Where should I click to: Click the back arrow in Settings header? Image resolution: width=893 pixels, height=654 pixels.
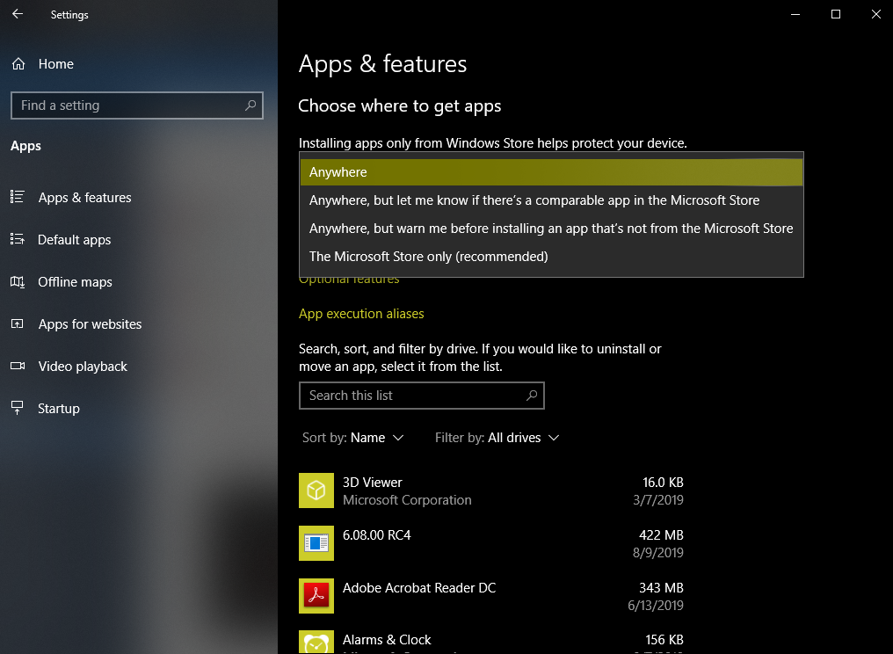(18, 14)
